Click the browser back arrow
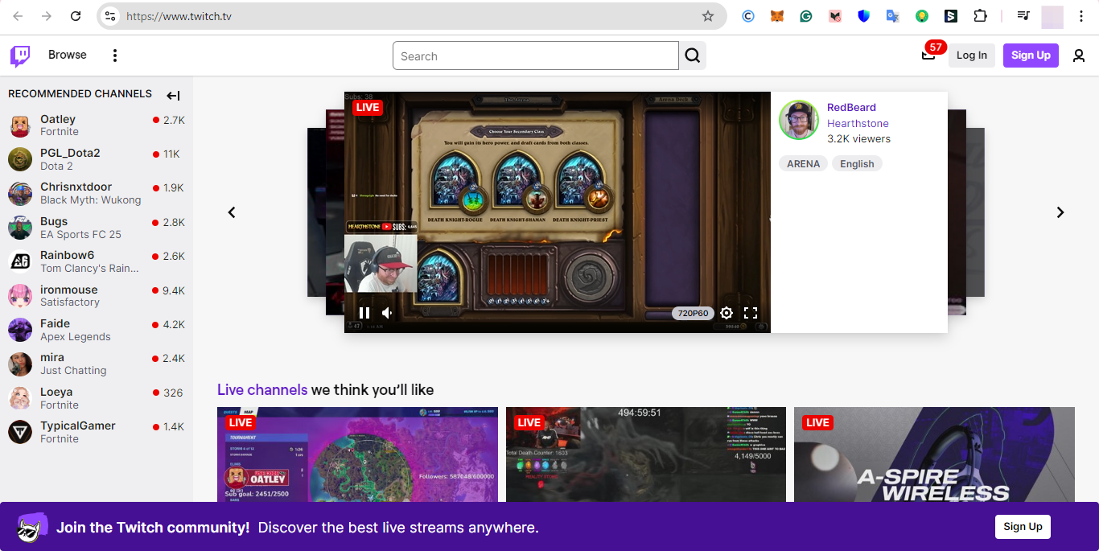 click(x=18, y=16)
